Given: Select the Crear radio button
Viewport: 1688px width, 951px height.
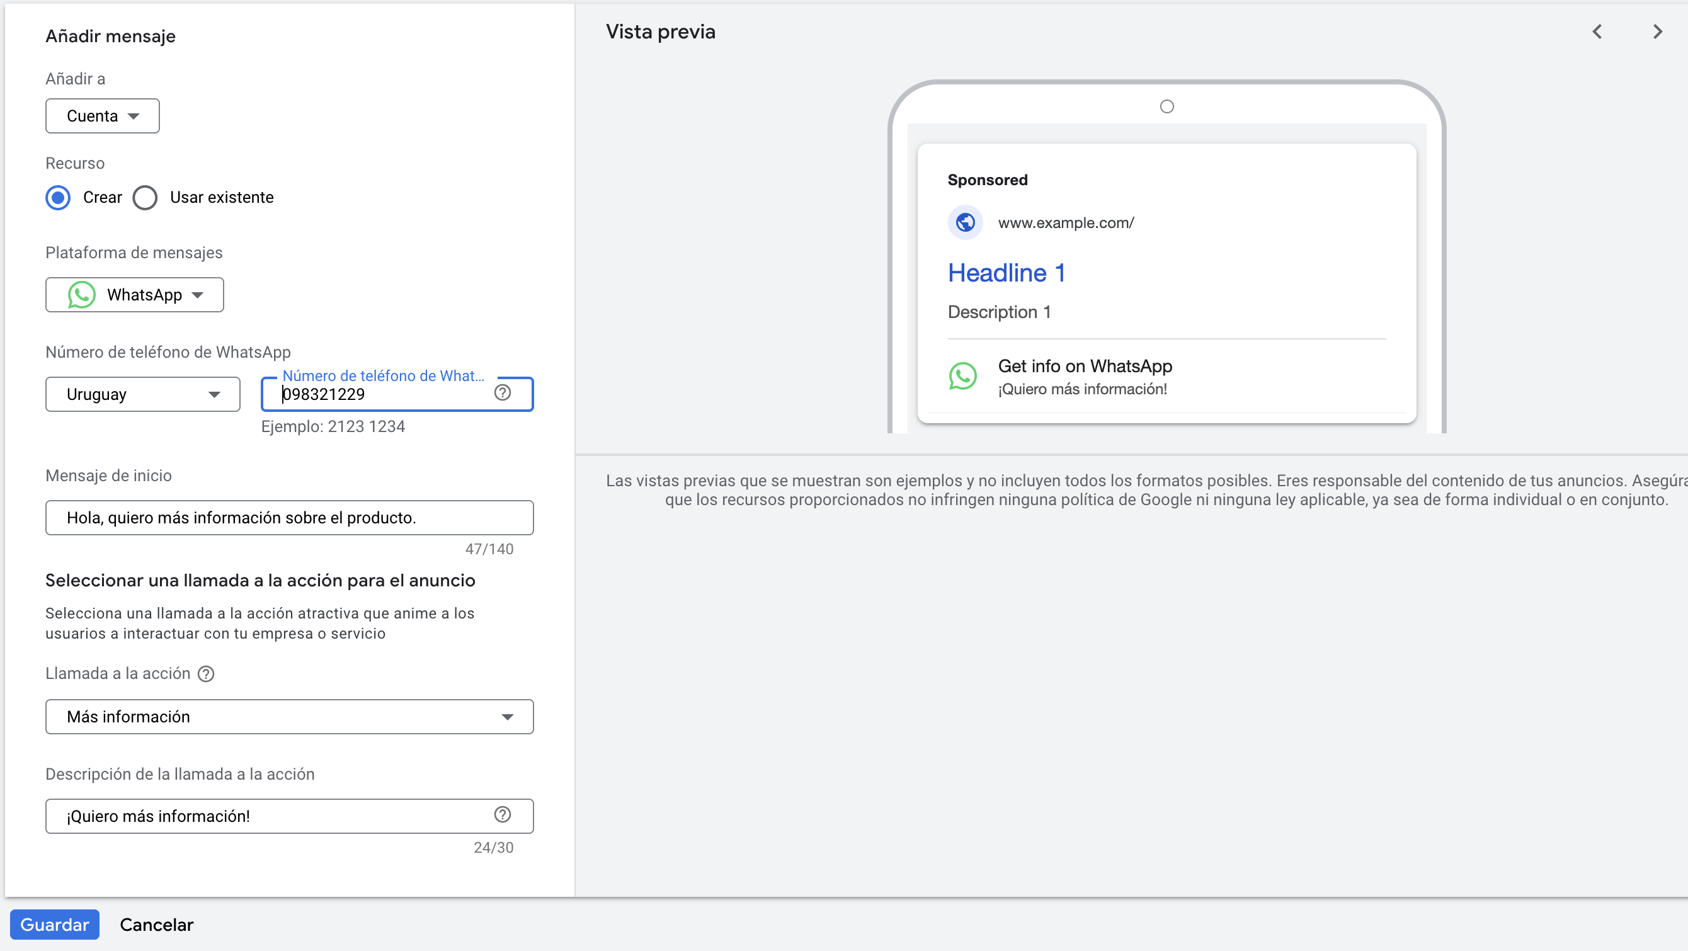Looking at the screenshot, I should click(58, 197).
